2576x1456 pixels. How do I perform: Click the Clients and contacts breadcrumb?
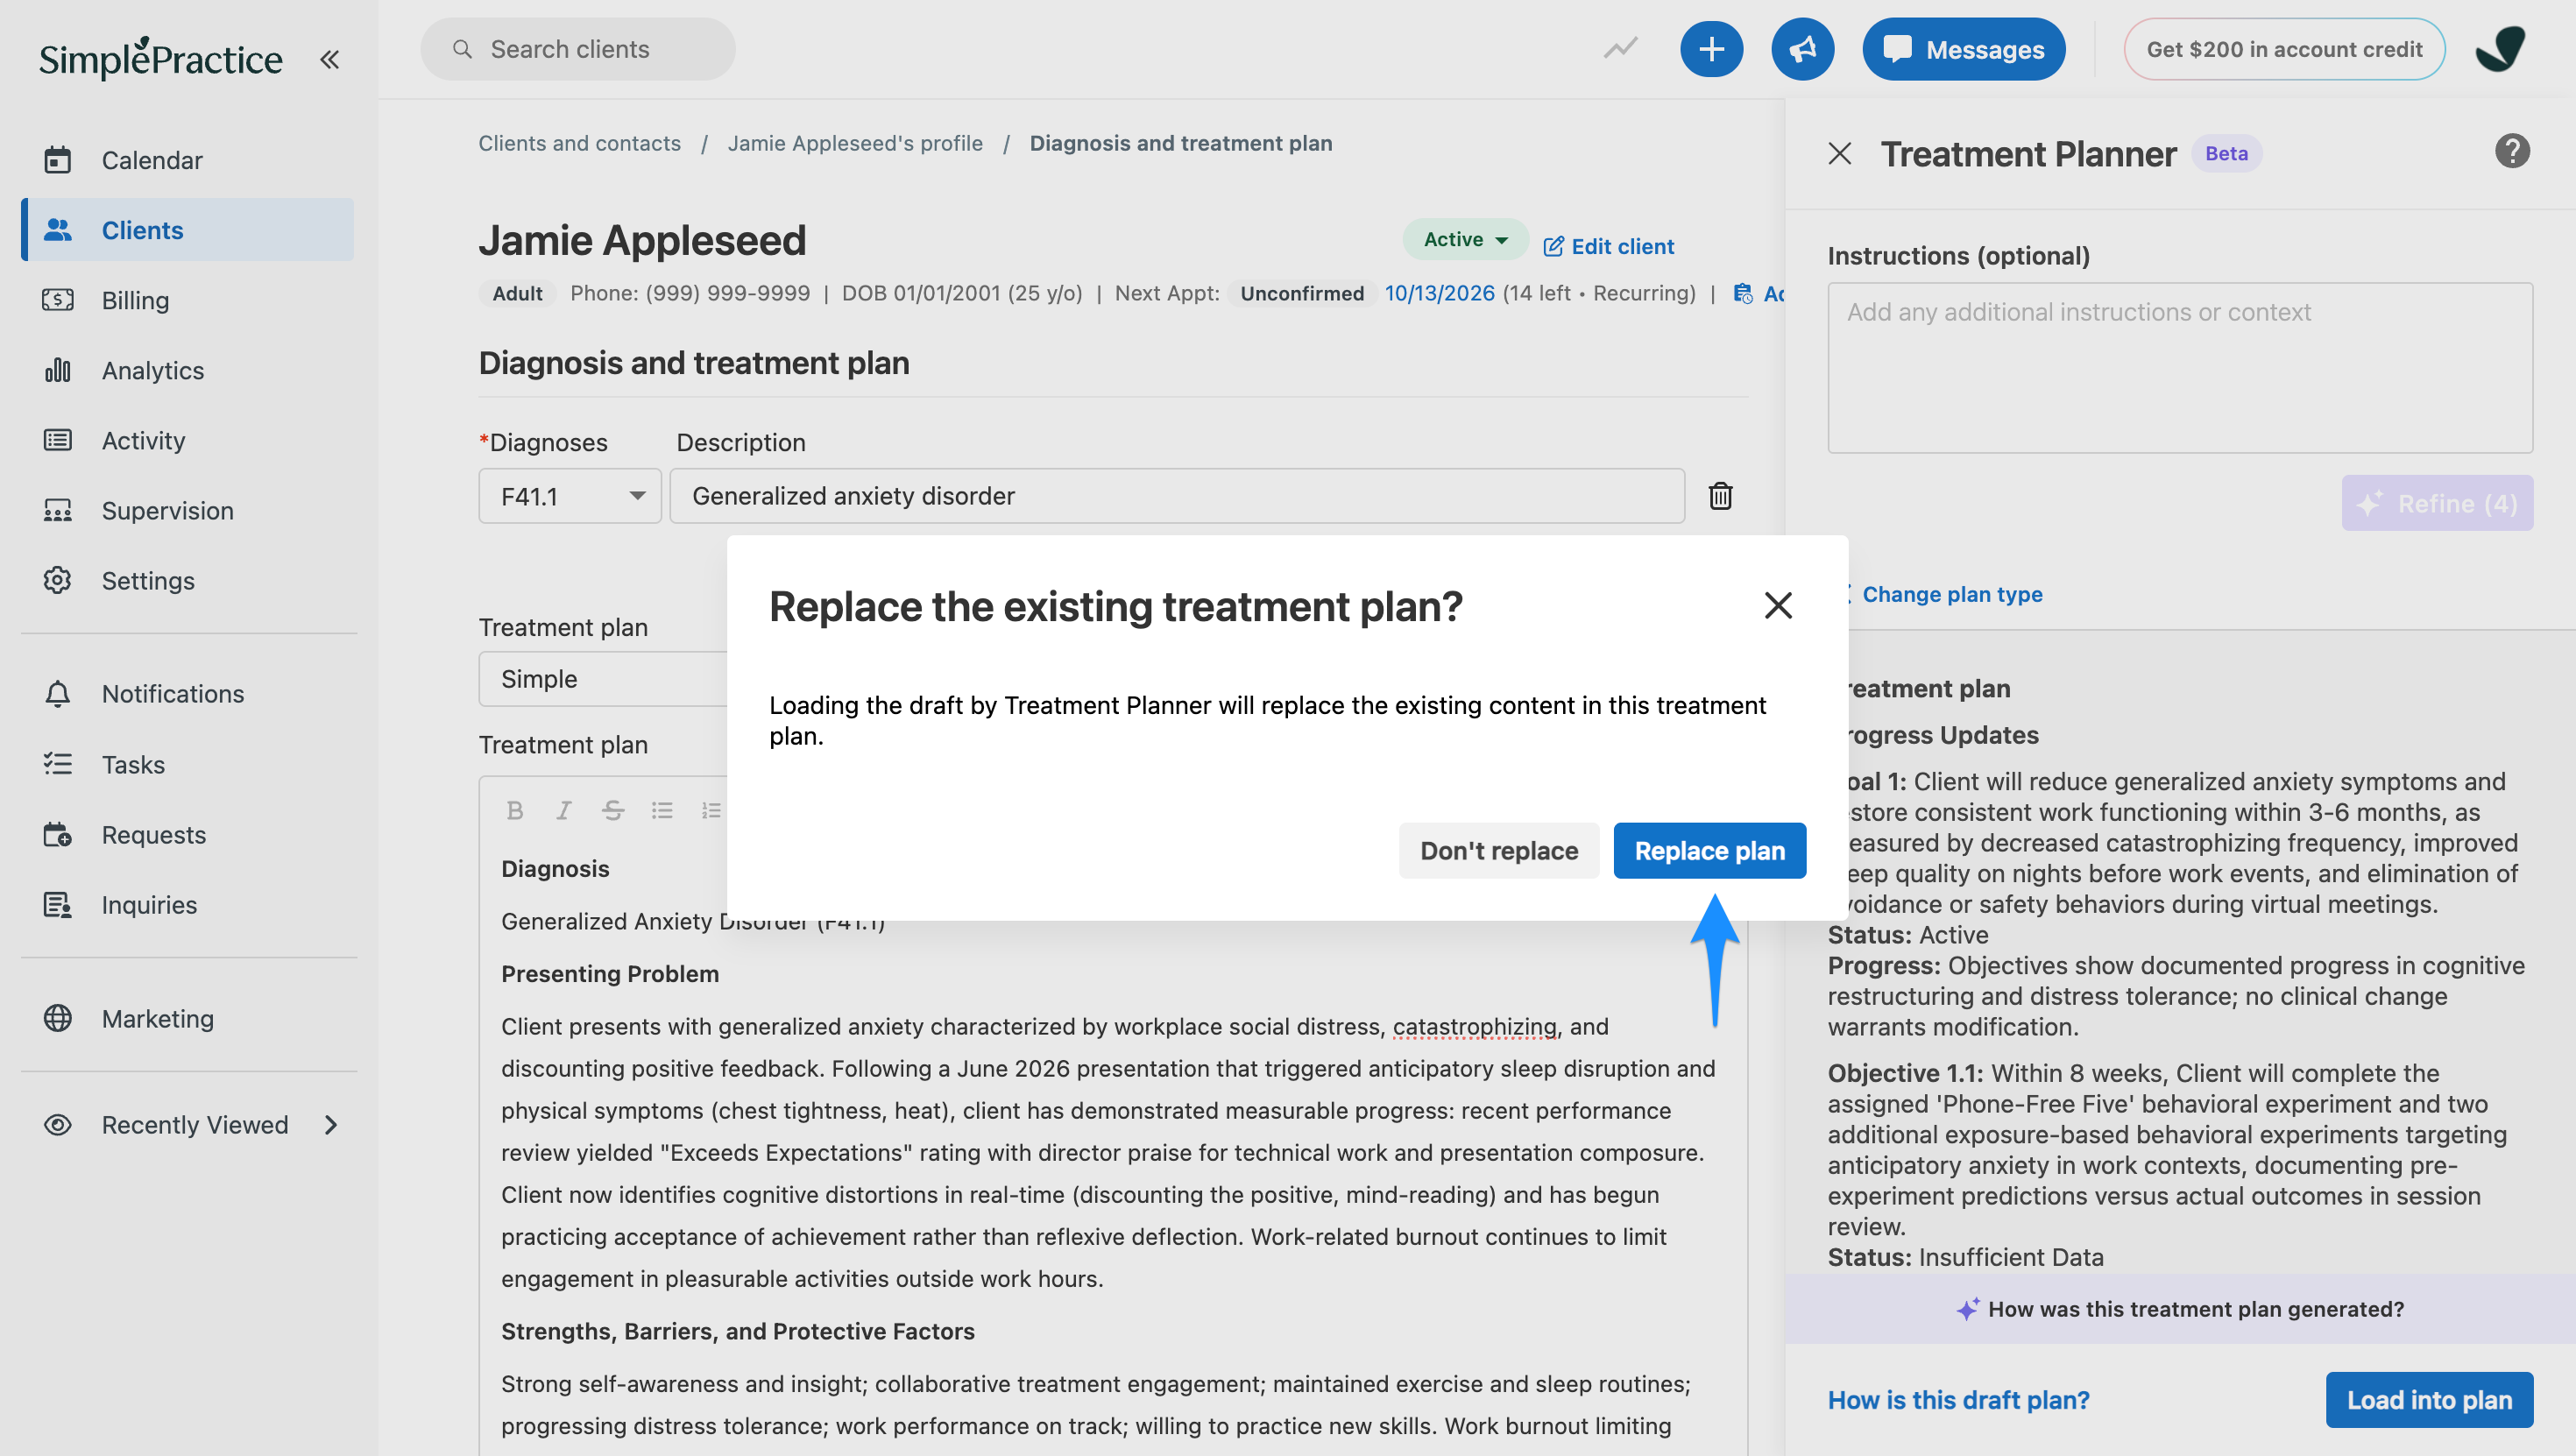coord(579,143)
